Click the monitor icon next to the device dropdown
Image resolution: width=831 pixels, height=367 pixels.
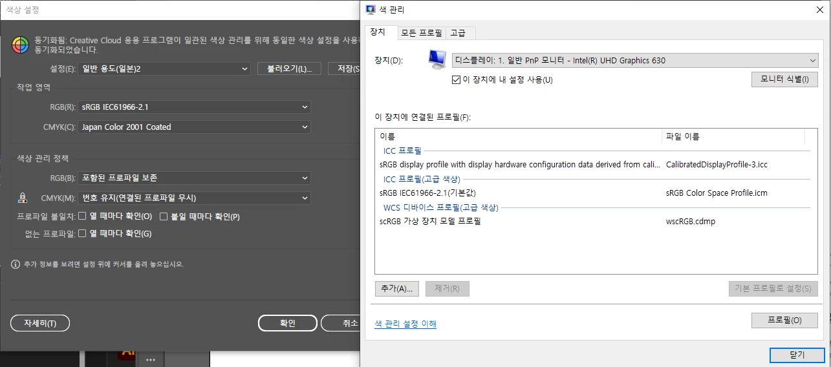coord(437,59)
